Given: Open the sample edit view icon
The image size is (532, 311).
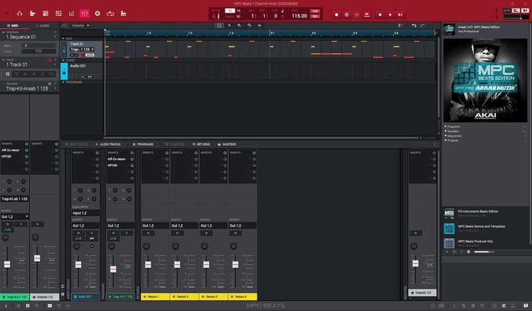Looking at the screenshot, I should [x=59, y=13].
